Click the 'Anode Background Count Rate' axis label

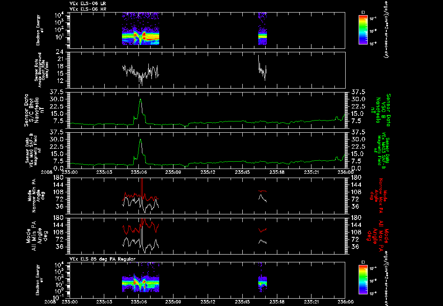[x=42, y=70]
